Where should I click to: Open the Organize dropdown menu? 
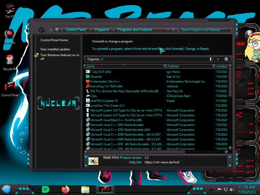point(95,59)
